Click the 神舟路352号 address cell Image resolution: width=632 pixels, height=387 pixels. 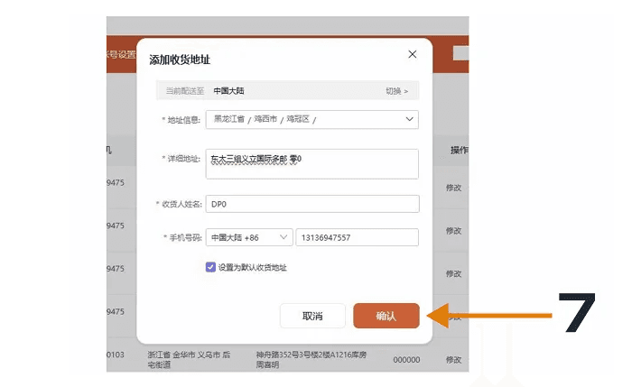point(311,360)
